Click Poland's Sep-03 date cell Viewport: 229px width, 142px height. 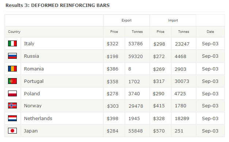210,93
